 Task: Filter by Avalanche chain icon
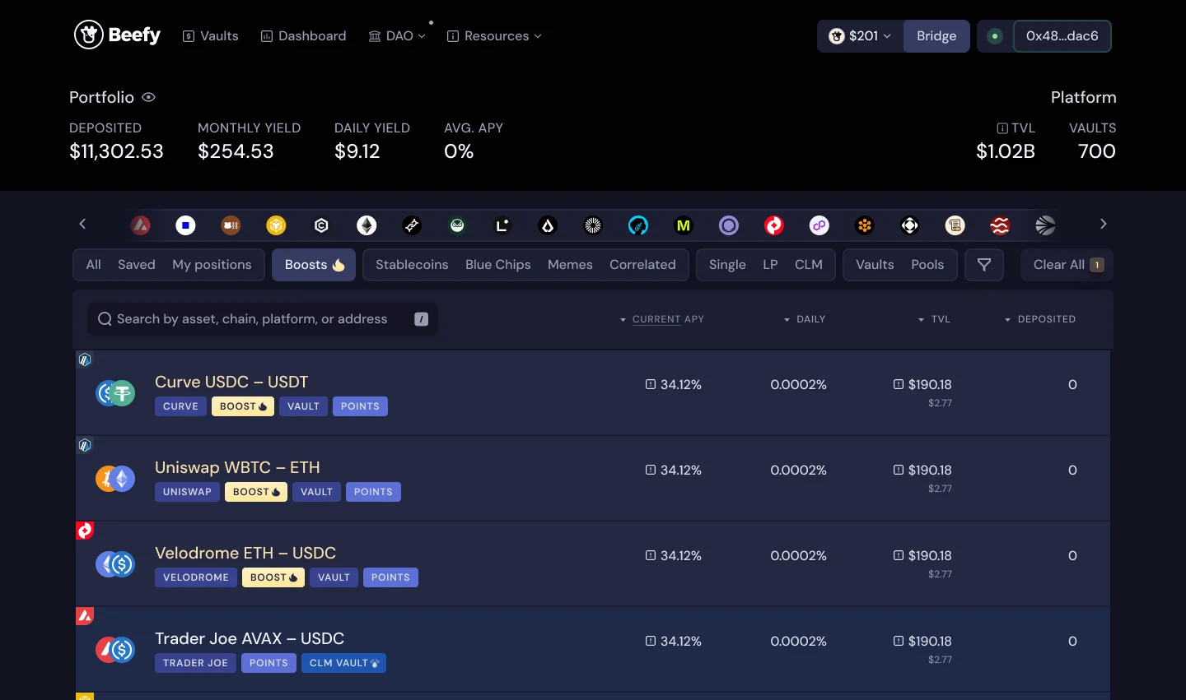coord(141,225)
